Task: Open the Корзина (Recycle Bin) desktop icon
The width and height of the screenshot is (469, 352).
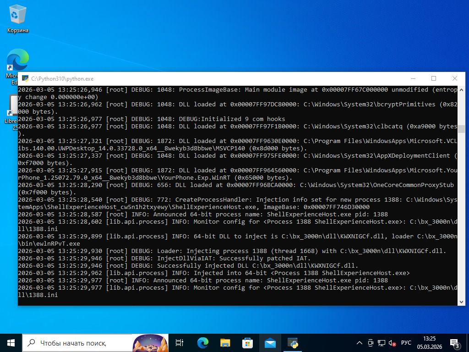Action: coord(17,18)
